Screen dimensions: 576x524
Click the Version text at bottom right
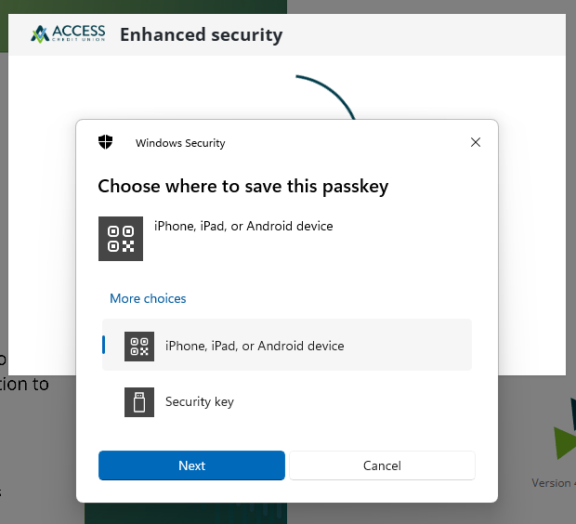pos(554,483)
